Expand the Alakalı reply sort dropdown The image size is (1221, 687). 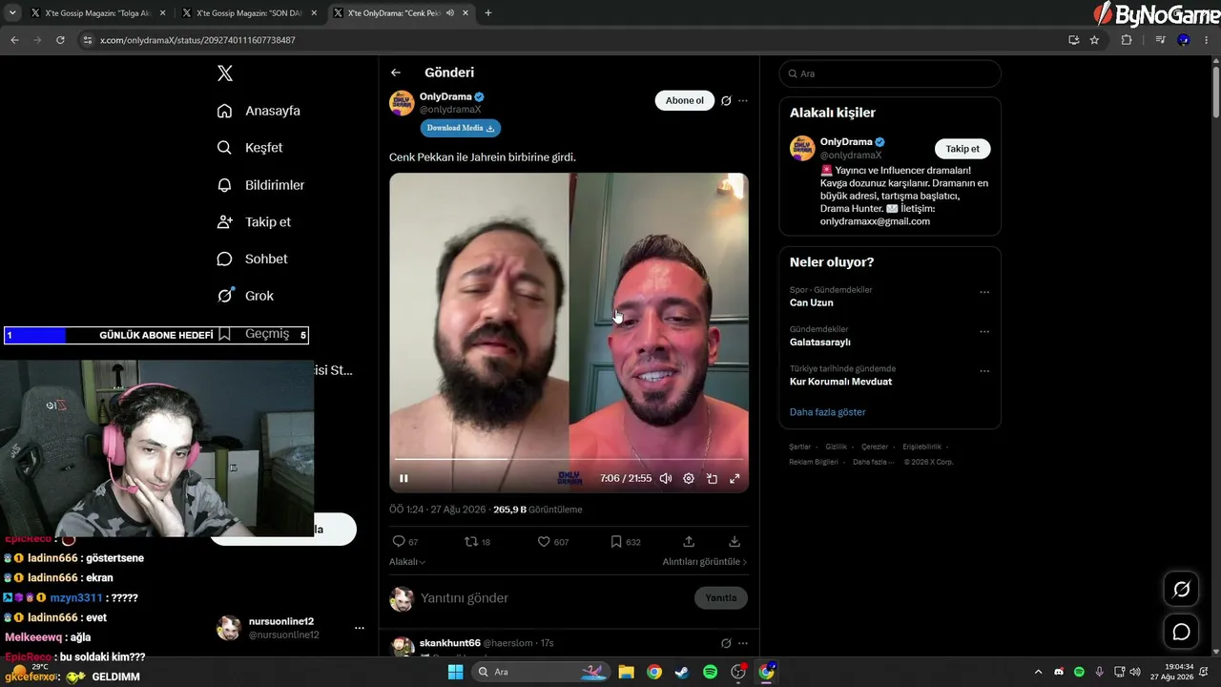pyautogui.click(x=407, y=562)
